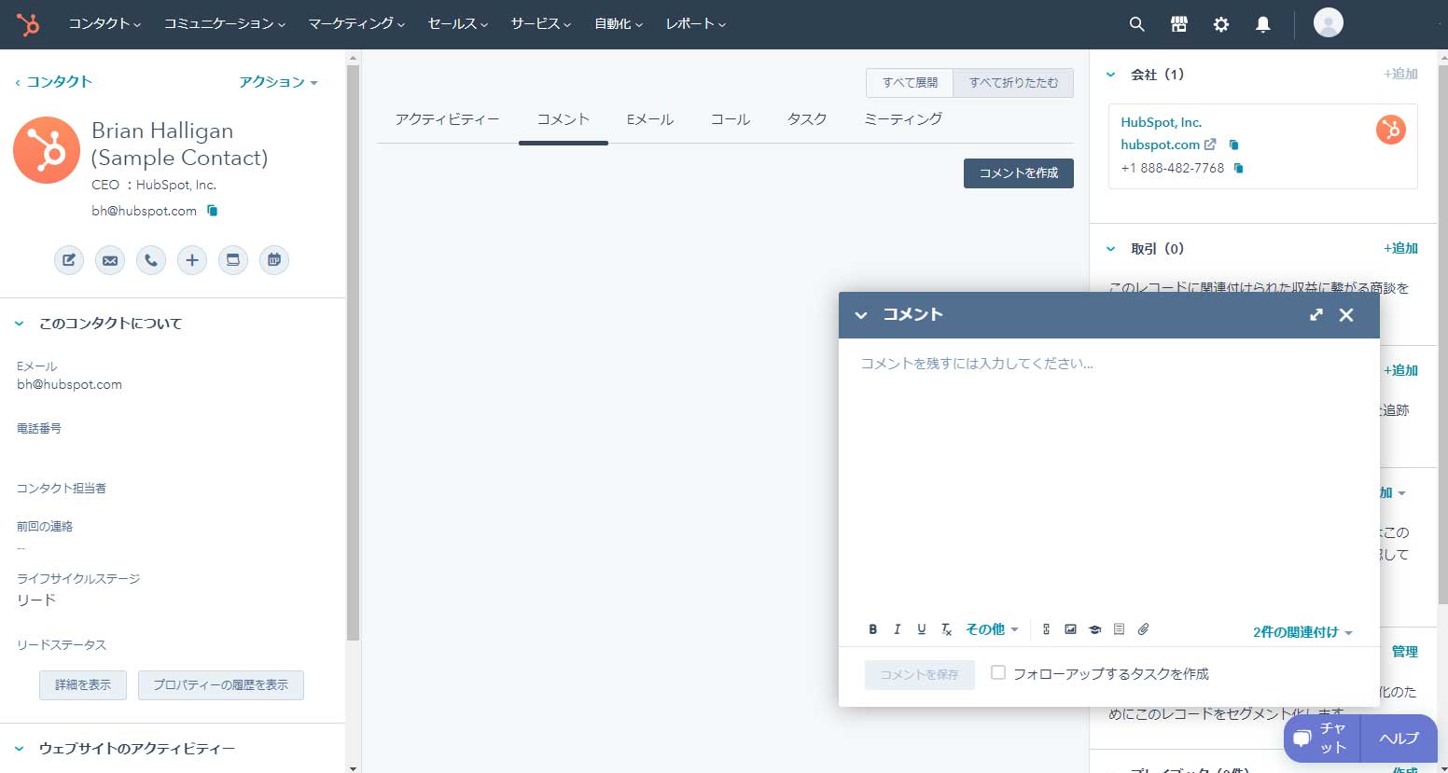Click into the comment text area
This screenshot has height=773, width=1448.
click(x=1108, y=476)
